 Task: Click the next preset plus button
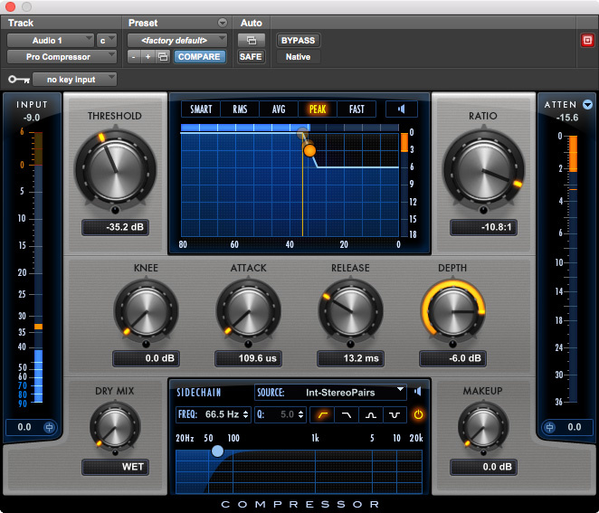(x=147, y=57)
